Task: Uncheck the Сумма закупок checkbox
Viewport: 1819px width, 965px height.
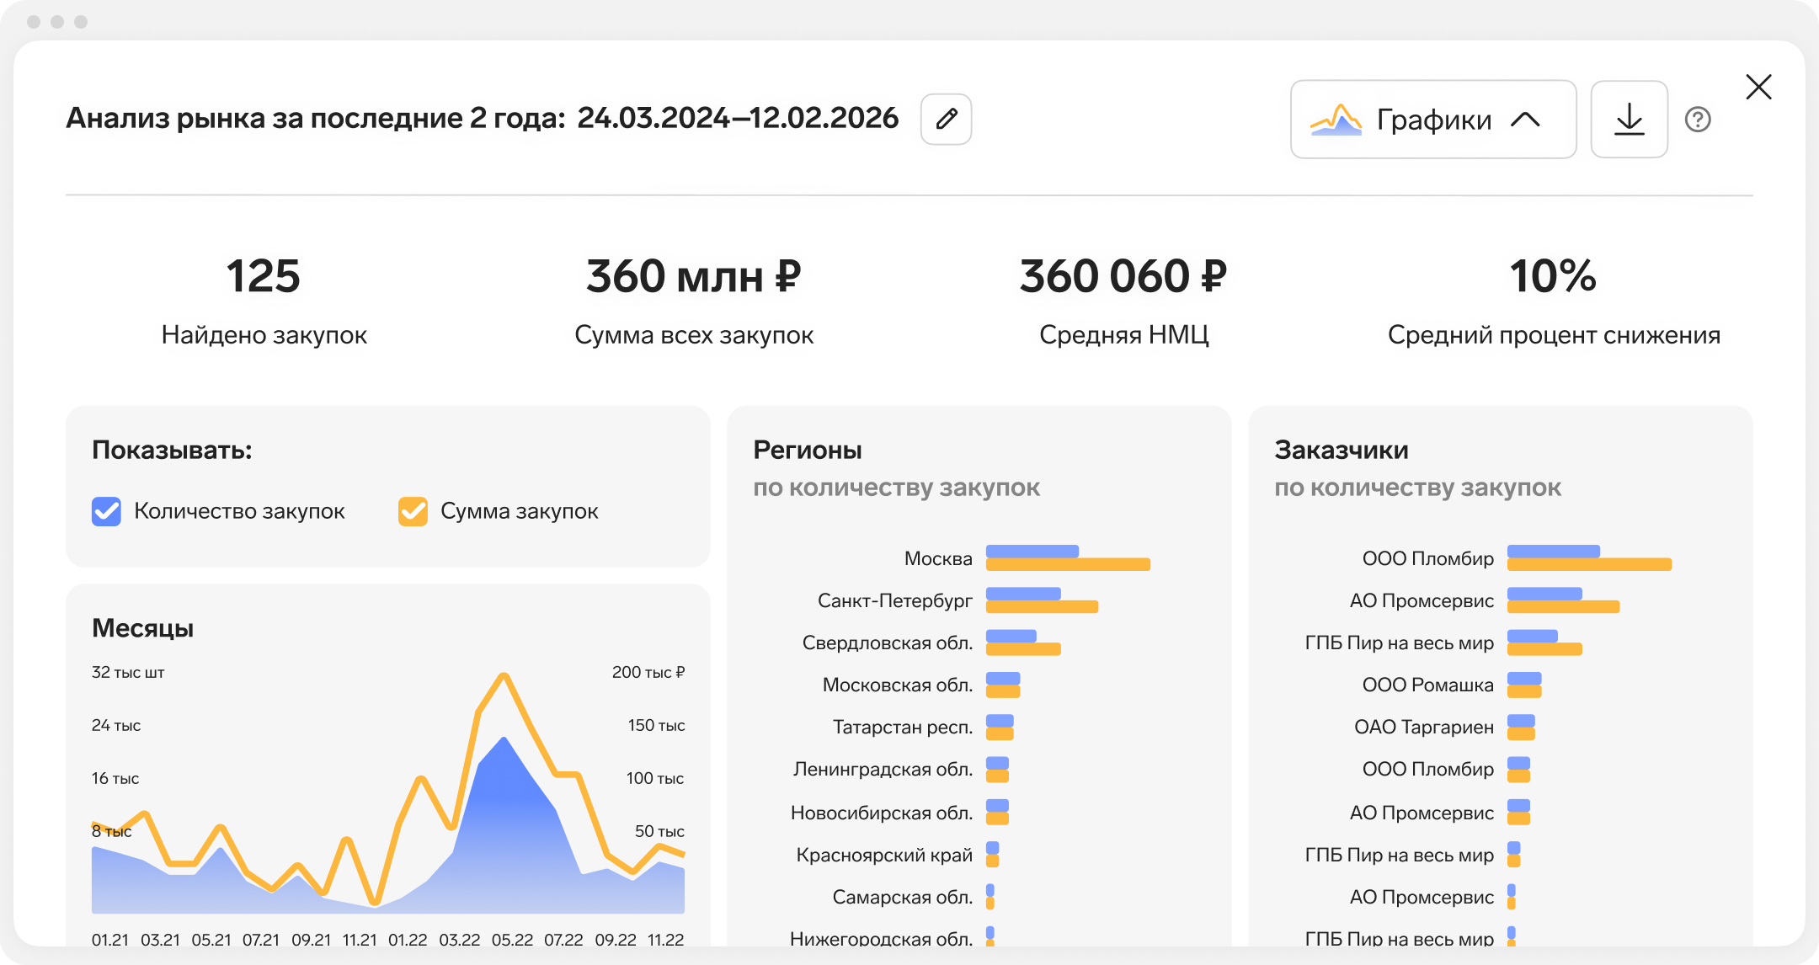Action: pos(413,511)
